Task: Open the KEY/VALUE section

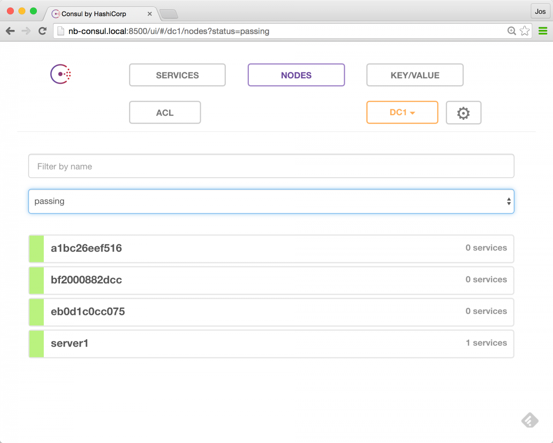Action: [414, 75]
